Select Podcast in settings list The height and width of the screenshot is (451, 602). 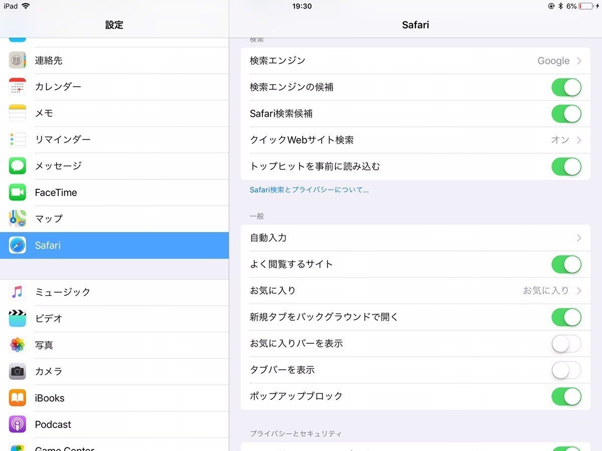pyautogui.click(x=114, y=424)
